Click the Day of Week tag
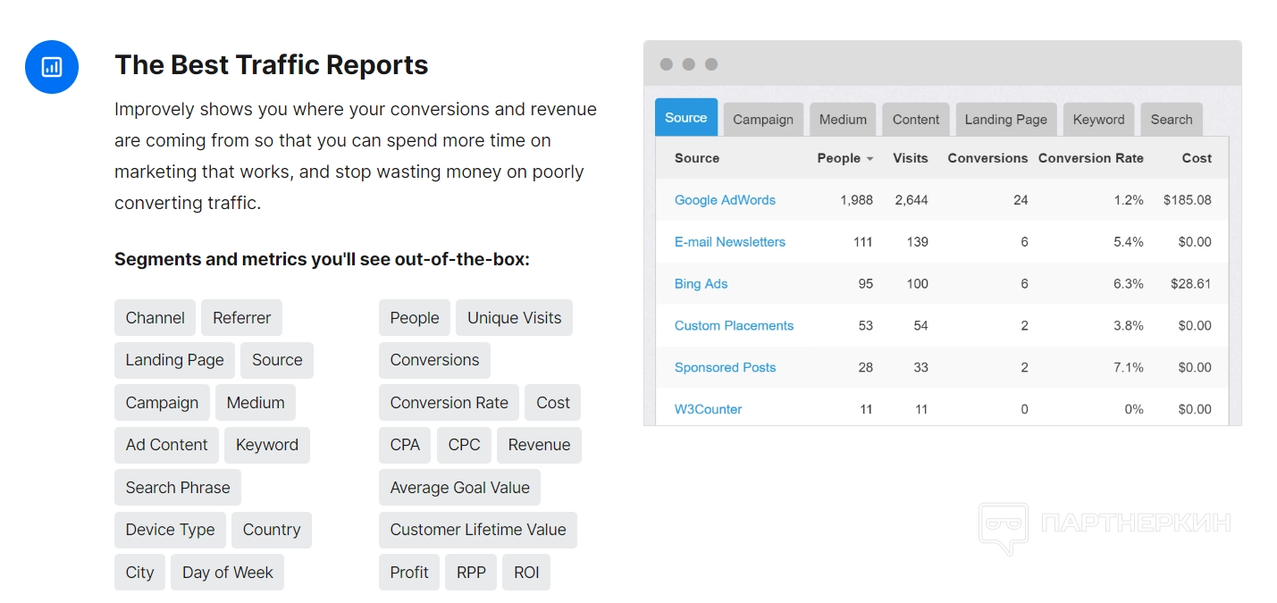The width and height of the screenshot is (1277, 603). click(x=227, y=573)
